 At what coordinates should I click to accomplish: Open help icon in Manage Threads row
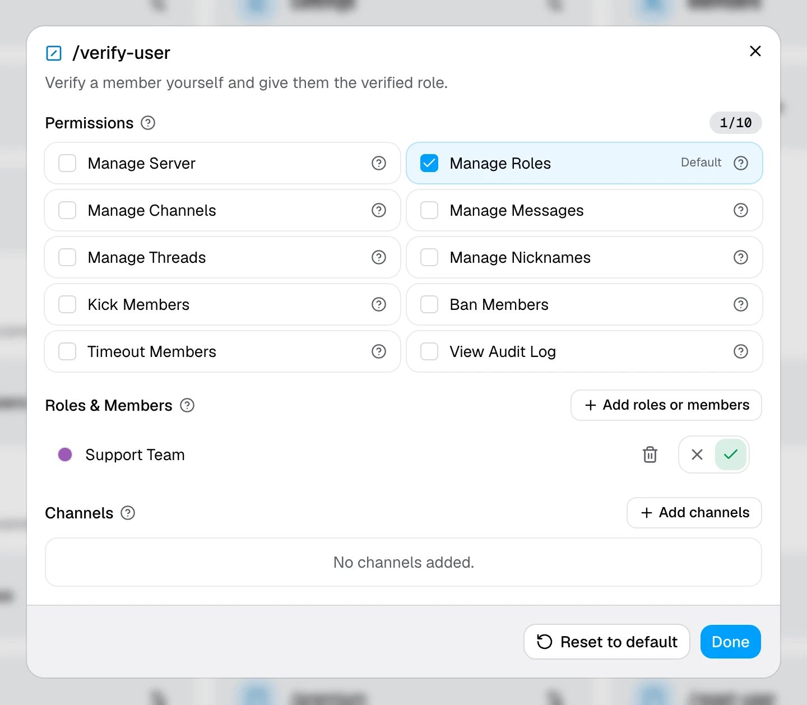(379, 257)
